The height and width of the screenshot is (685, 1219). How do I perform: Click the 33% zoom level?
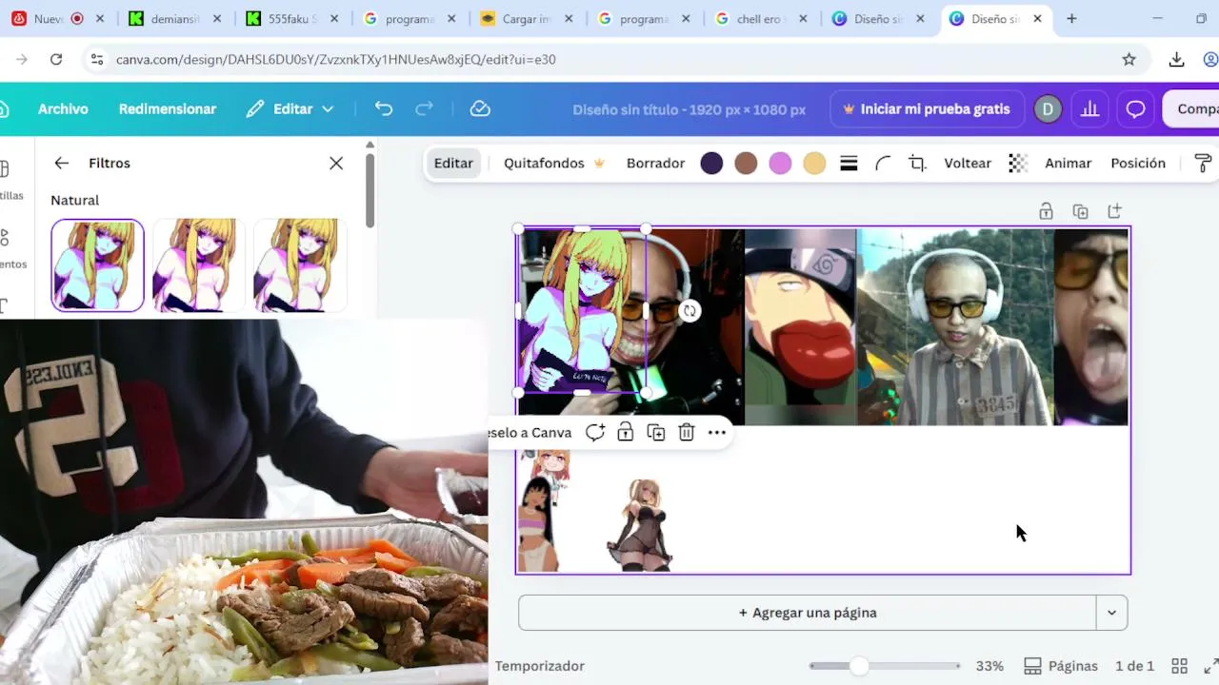tap(989, 666)
